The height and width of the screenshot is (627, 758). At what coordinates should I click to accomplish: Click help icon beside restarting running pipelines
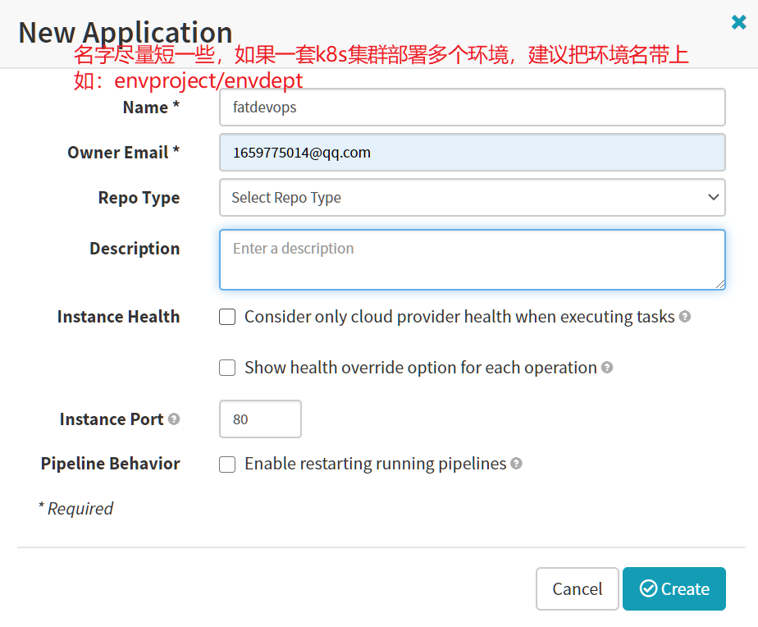click(516, 464)
